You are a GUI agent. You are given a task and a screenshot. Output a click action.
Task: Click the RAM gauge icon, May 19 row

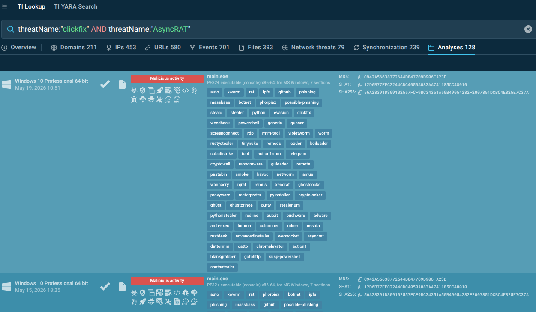pos(177,99)
